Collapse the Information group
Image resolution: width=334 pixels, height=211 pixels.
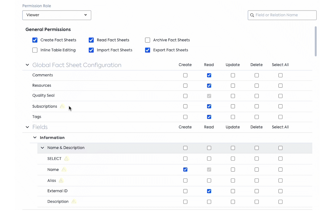click(x=35, y=138)
